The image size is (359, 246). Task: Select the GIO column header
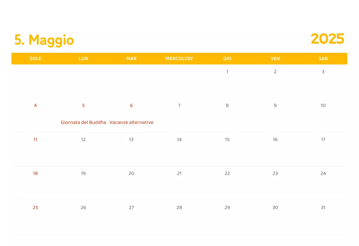227,58
